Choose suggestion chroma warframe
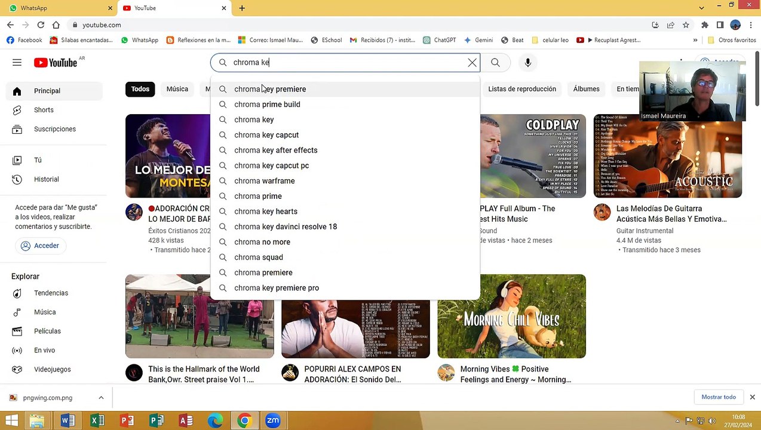Viewport: 761px width, 430px height. (x=345, y=181)
